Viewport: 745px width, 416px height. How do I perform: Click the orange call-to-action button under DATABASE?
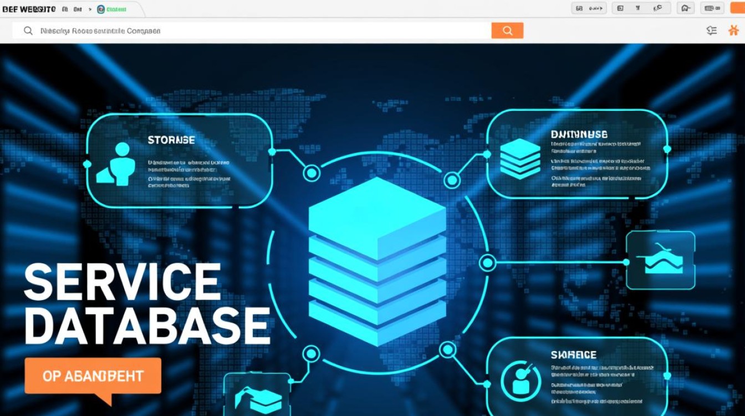tap(93, 376)
